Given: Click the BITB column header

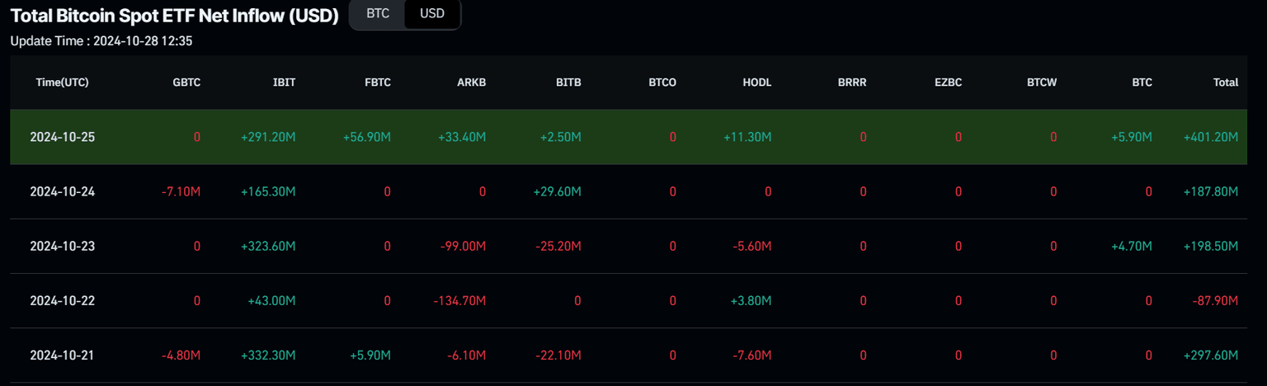Looking at the screenshot, I should coord(568,82).
